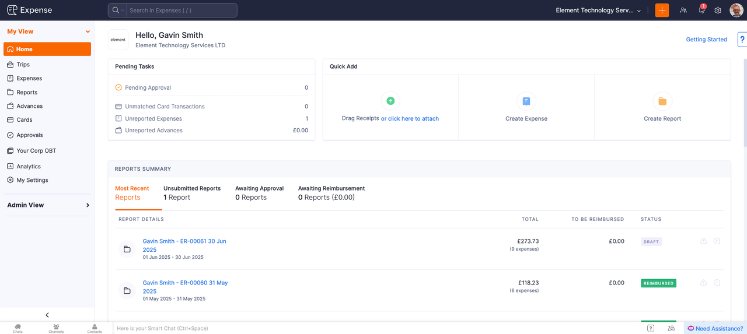The width and height of the screenshot is (747, 334).
Task: Open report Gavin Smith - ER-00061 30 Jun 2025
Action: (184, 245)
